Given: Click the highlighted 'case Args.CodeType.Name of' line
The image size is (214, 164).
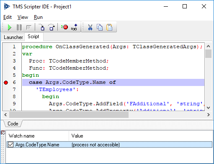Looking at the screenshot, I should pyautogui.click(x=113, y=82).
